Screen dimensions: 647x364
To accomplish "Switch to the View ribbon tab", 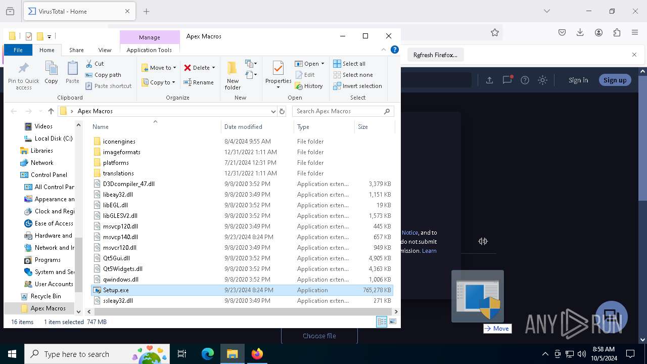I will point(105,50).
